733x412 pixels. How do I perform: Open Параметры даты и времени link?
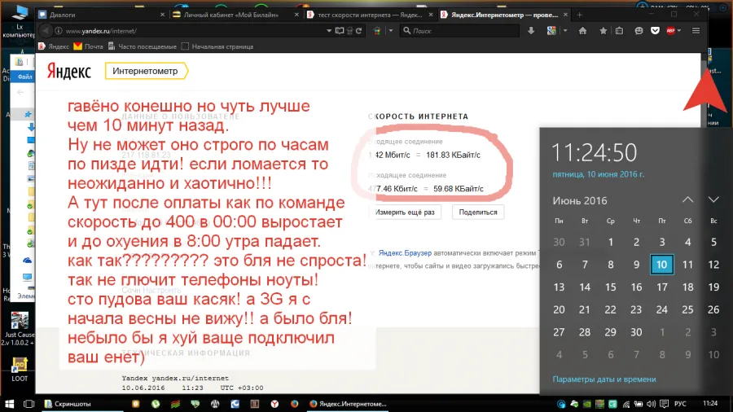pos(604,379)
